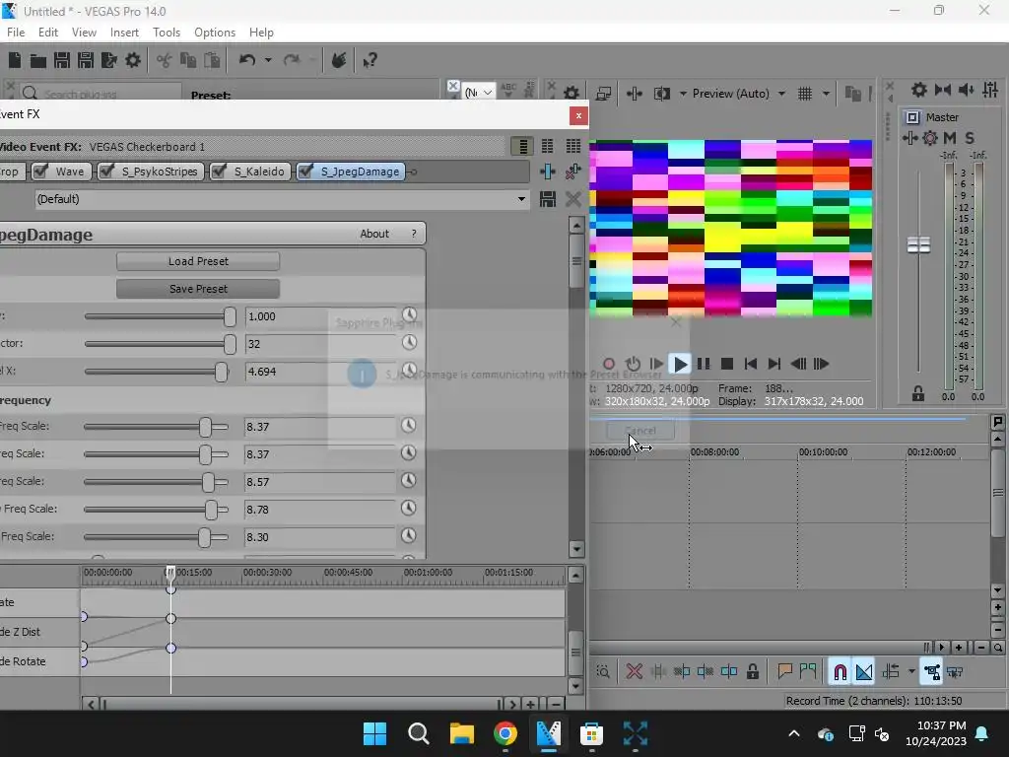This screenshot has height=757, width=1009.
Task: Cancel the Preset Browser communication dialog
Action: coord(640,431)
